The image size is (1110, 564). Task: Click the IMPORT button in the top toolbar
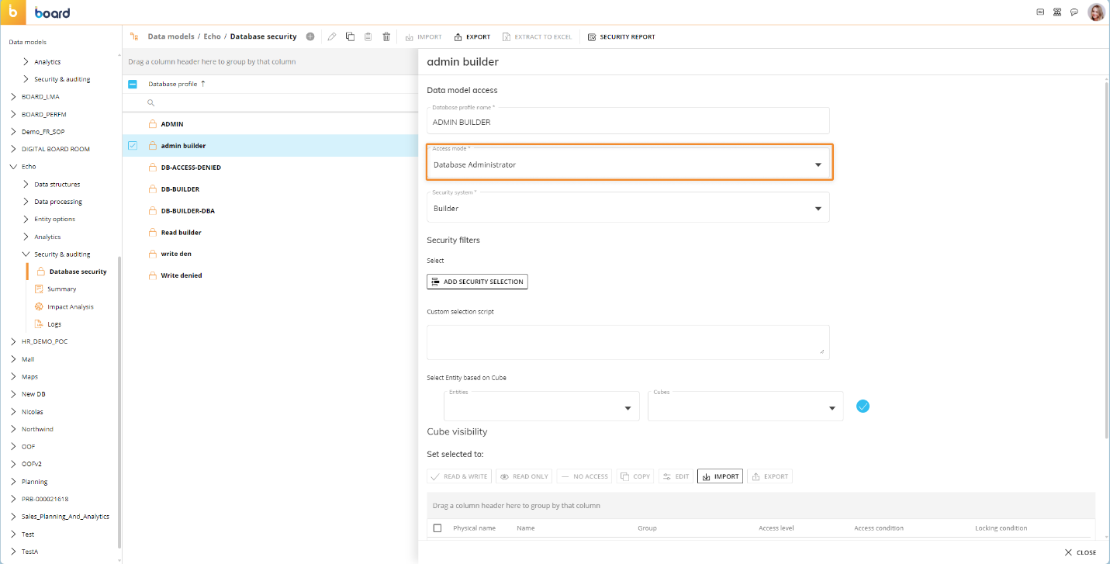pyautogui.click(x=424, y=36)
